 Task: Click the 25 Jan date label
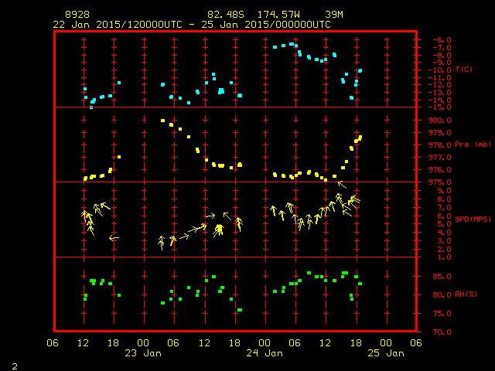pyautogui.click(x=386, y=353)
